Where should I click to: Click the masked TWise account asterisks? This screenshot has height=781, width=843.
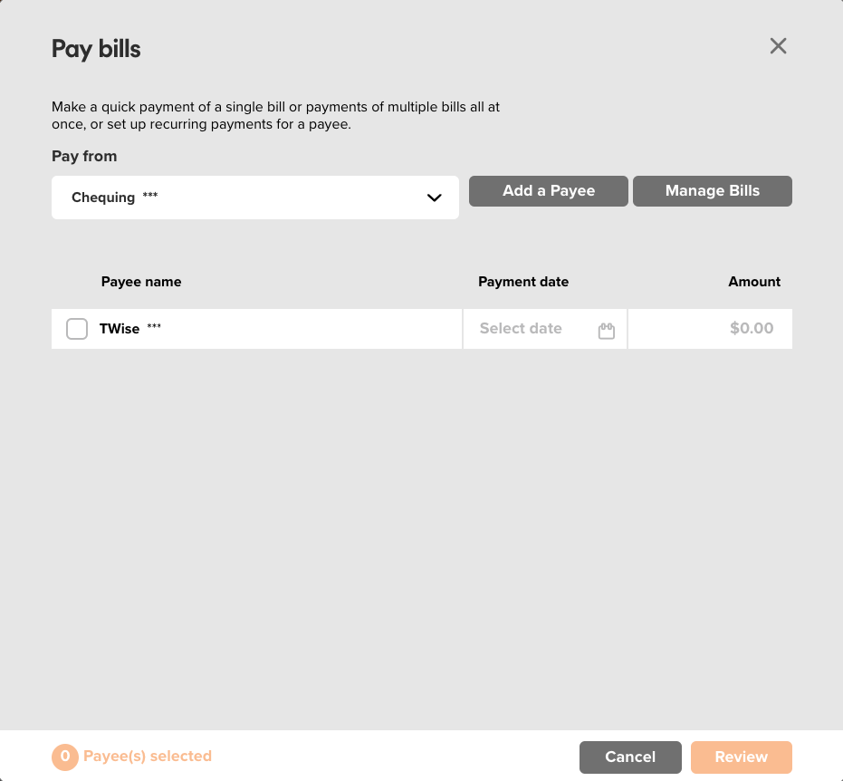(154, 326)
